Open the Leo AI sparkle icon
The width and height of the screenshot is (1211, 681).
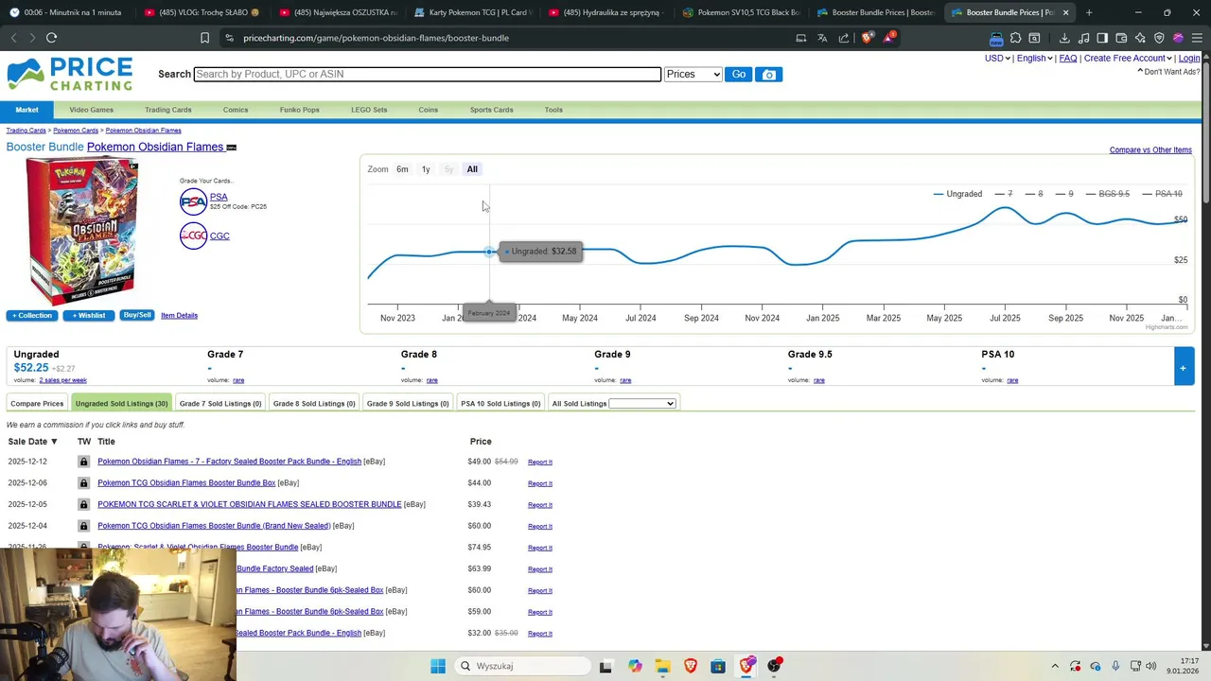click(x=1140, y=38)
